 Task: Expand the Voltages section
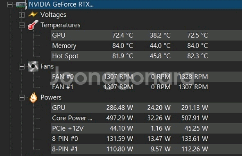(x=22, y=15)
